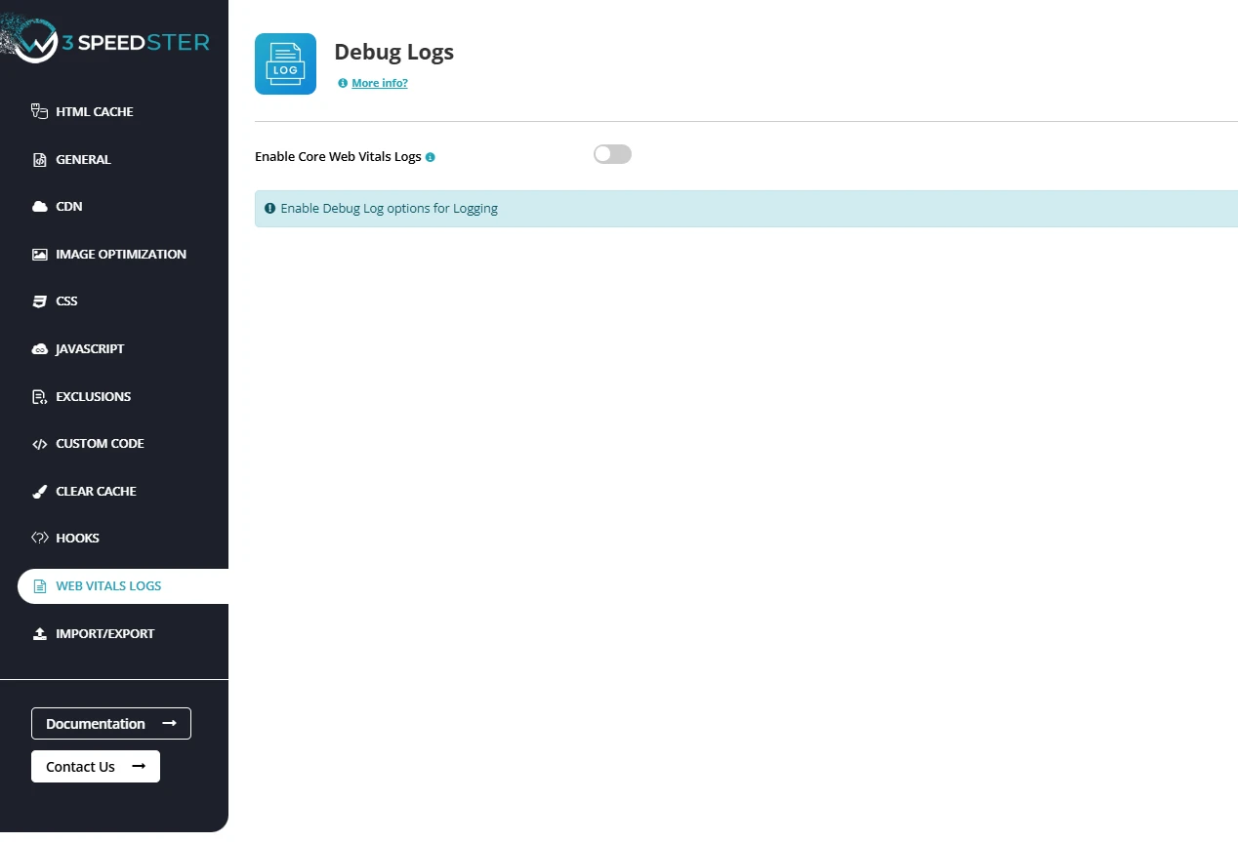The image size is (1238, 842).
Task: Go to the JavaScript settings section
Action: pos(90,349)
